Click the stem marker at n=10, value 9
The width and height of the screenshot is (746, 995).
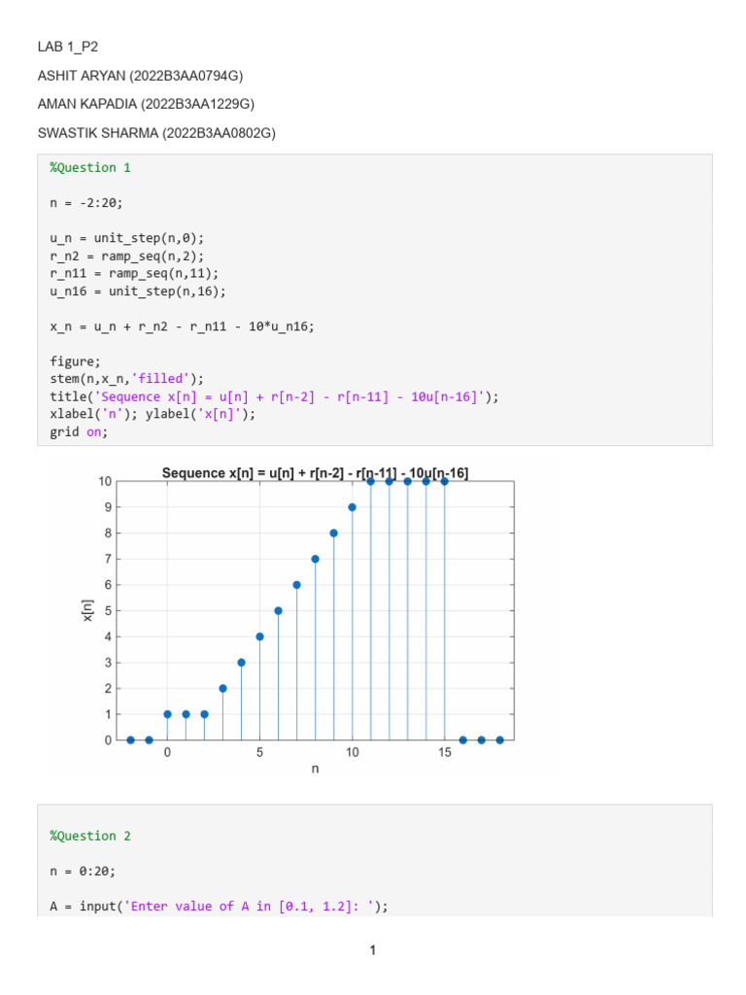pos(352,507)
